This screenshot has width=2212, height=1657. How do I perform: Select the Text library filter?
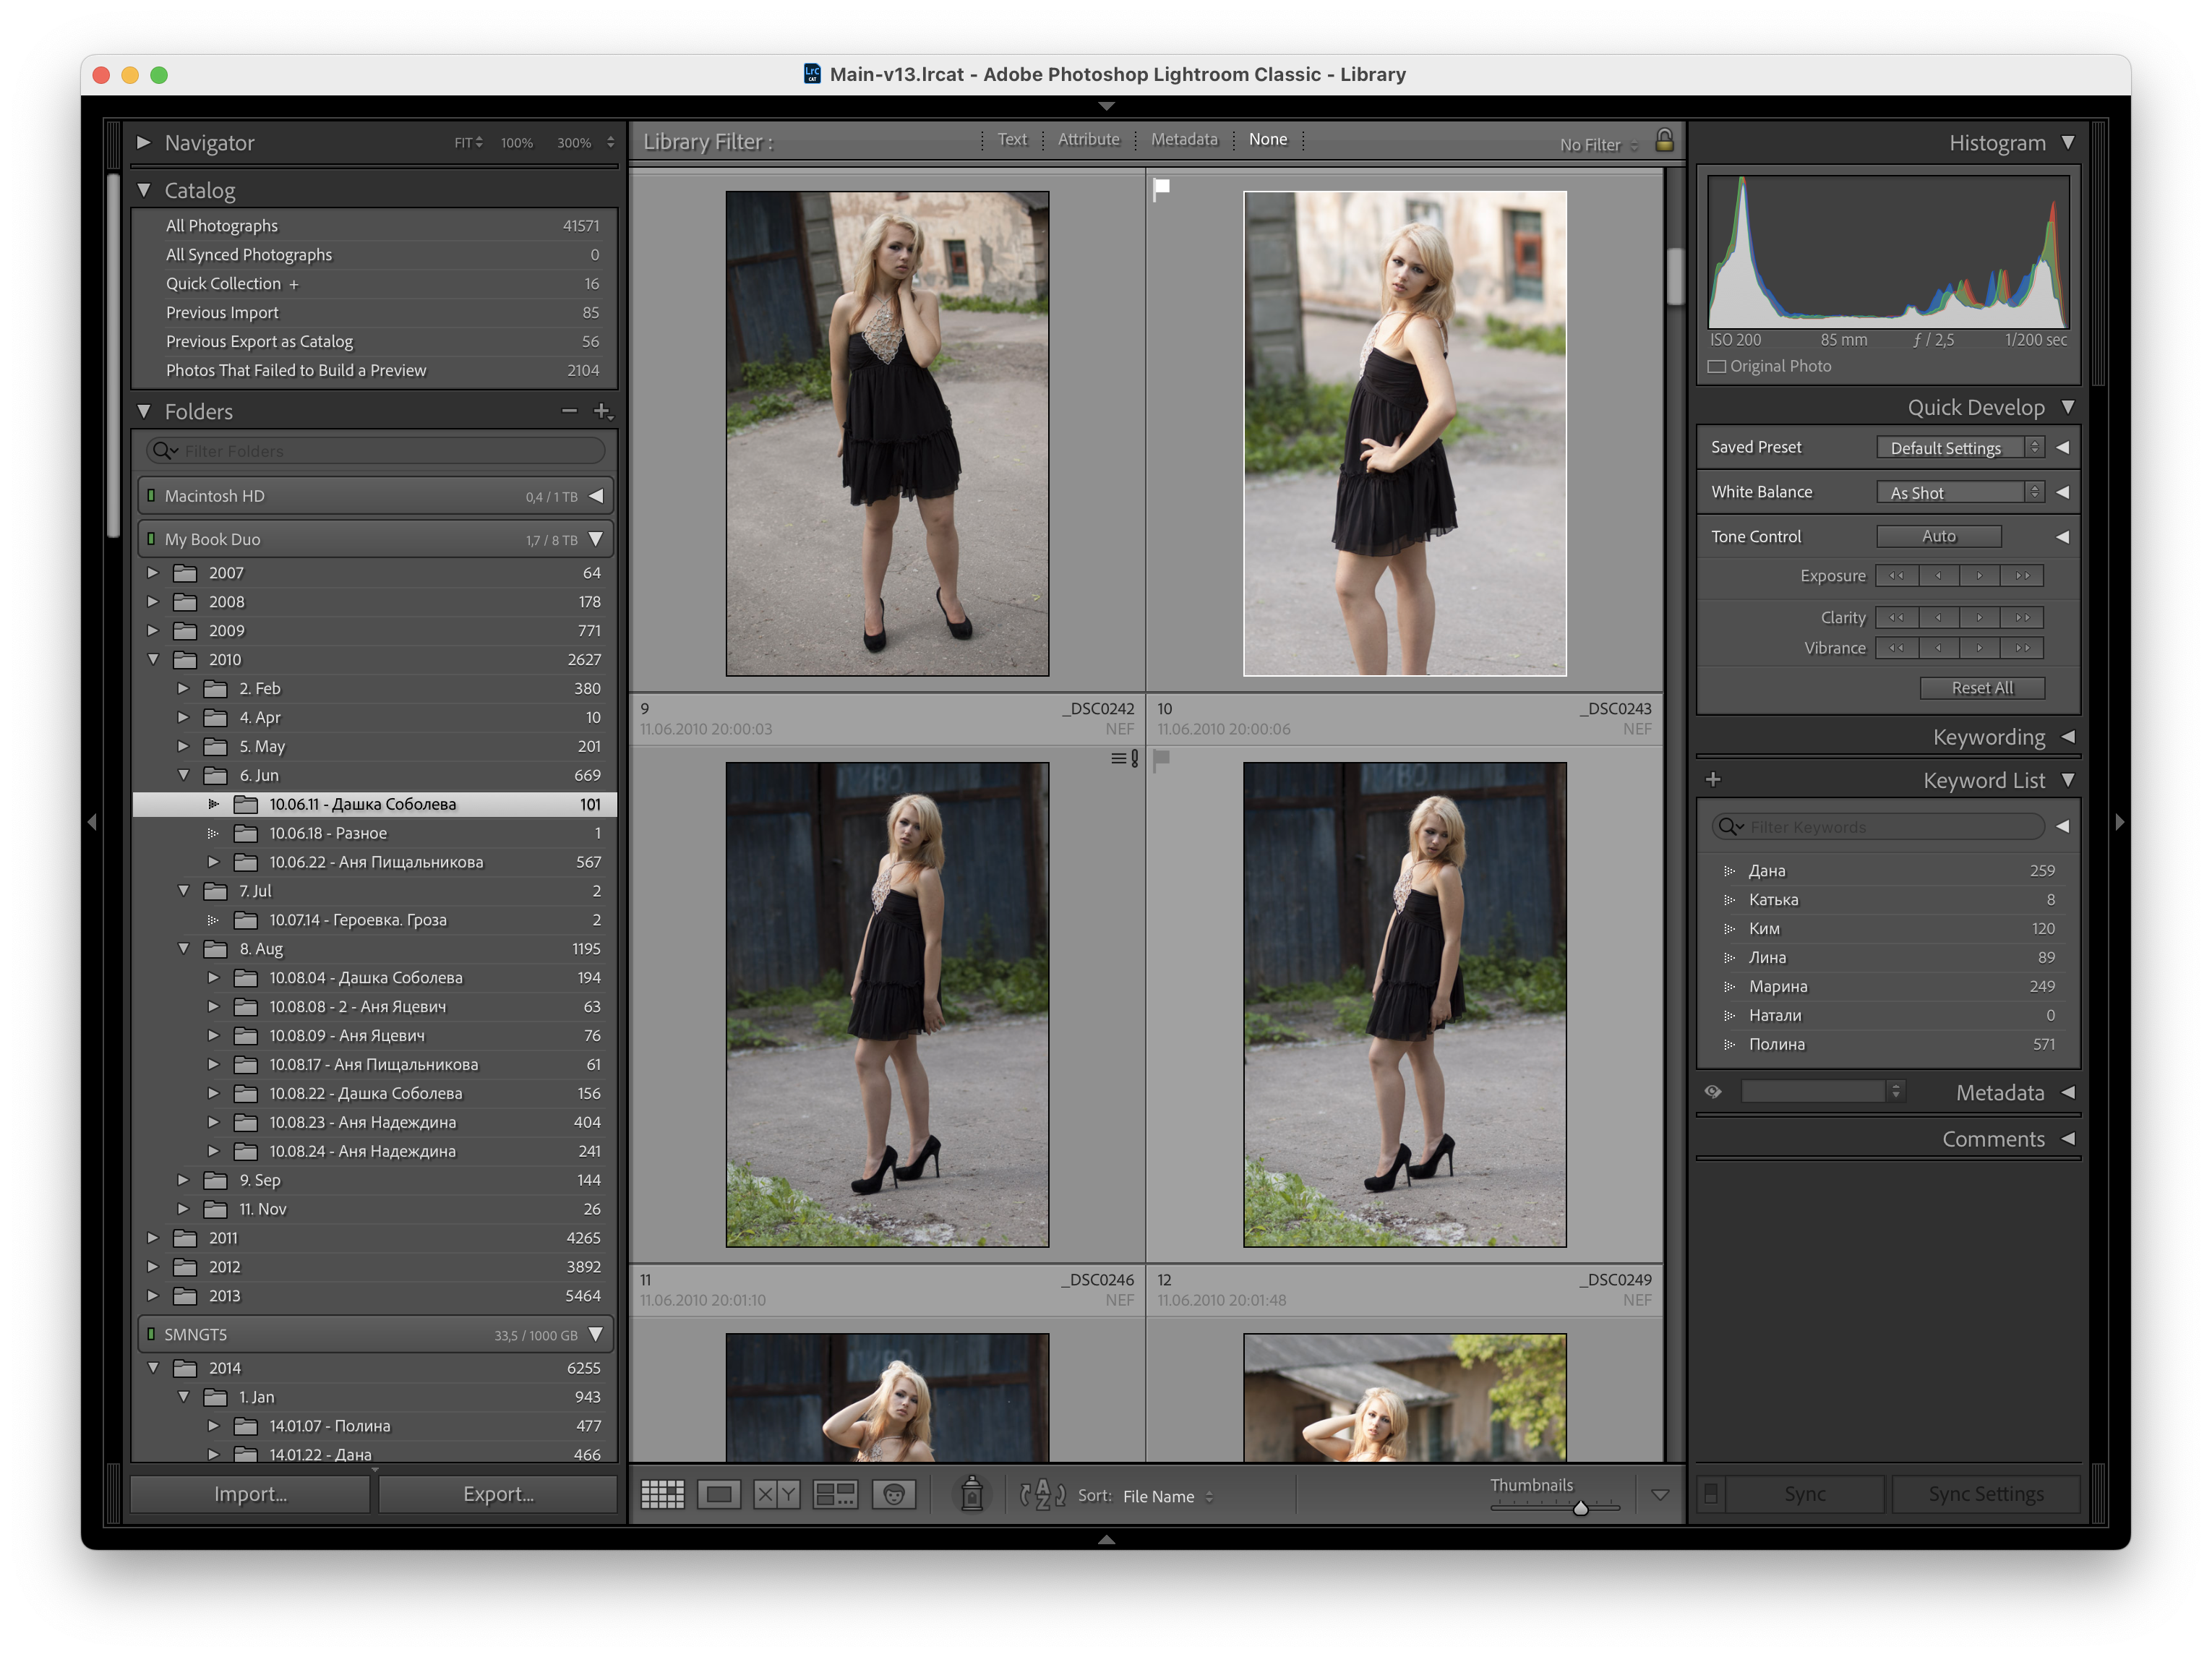(x=1012, y=139)
